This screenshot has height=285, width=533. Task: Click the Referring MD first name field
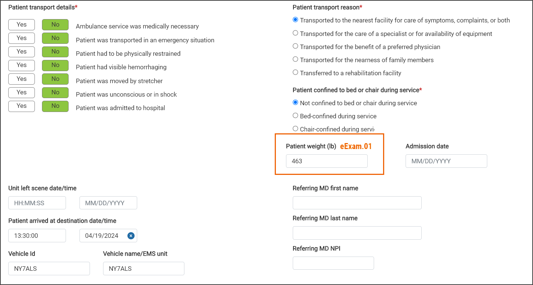tap(357, 203)
